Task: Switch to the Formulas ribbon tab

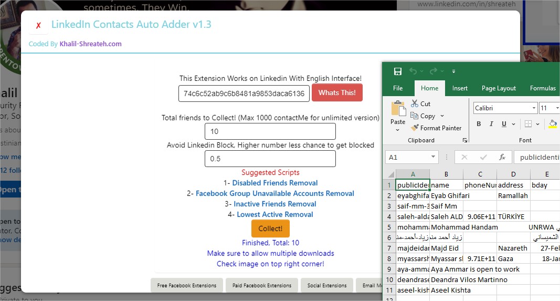Action: click(543, 88)
